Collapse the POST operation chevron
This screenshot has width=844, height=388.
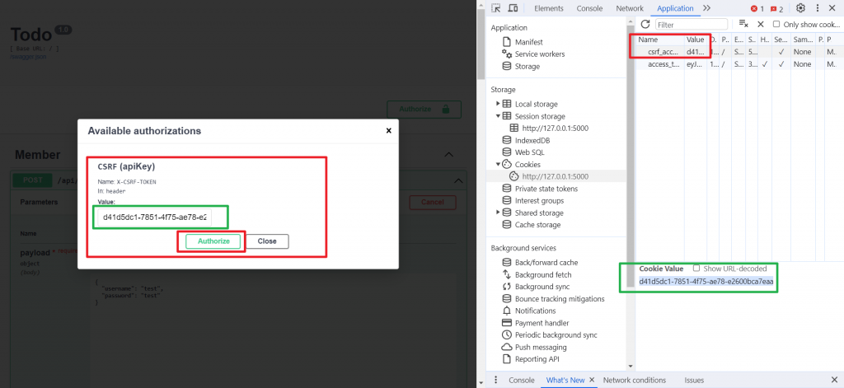[458, 180]
